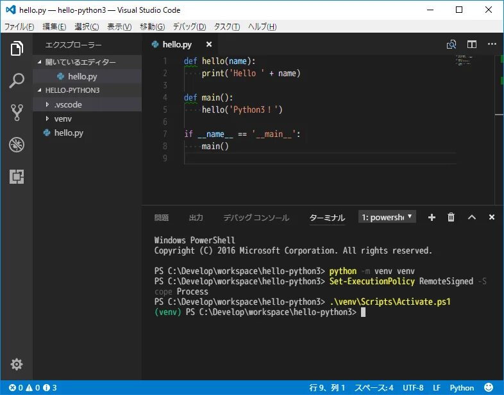The image size is (504, 395).
Task: Change indentation via スペース: 4
Action: [x=374, y=387]
